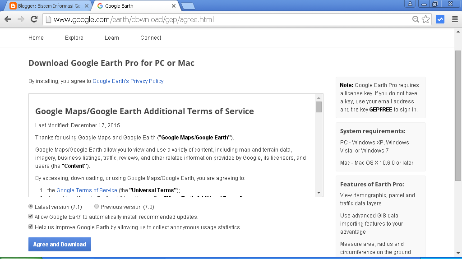462x259 pixels.
Task: Click the blue checkmark extension icon
Action: point(440,19)
